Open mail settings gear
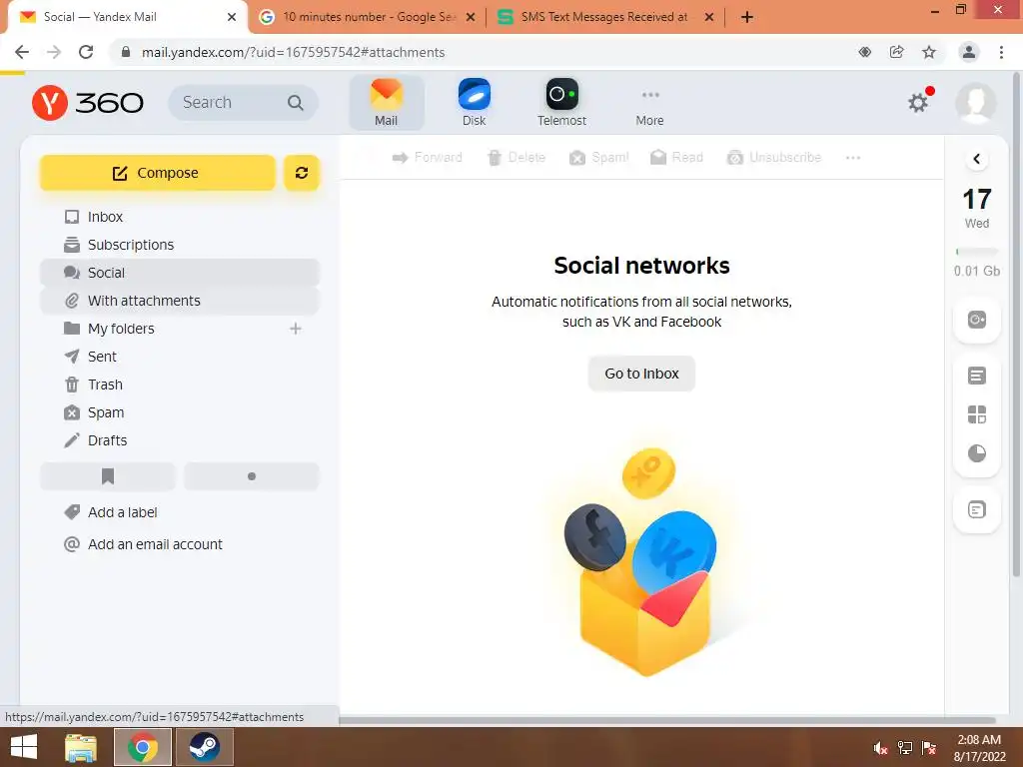 click(x=919, y=102)
